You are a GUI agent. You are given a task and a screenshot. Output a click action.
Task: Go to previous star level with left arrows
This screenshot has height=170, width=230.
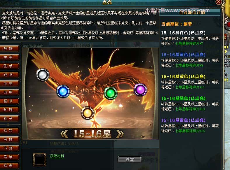pos(64,134)
